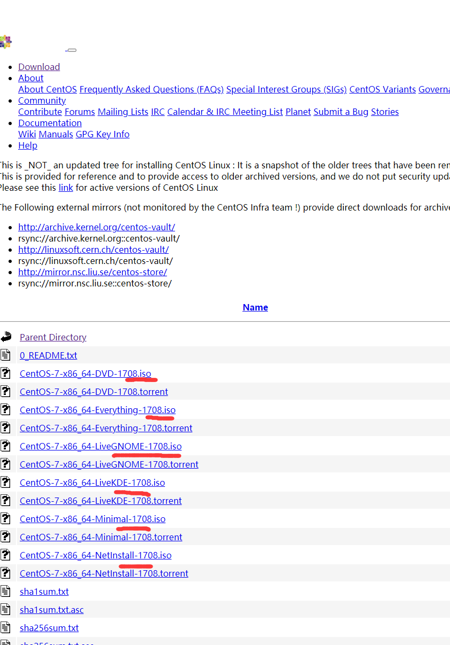The width and height of the screenshot is (450, 645).
Task: Click the text file icon beside 0_README.txt
Action: pyautogui.click(x=5, y=355)
